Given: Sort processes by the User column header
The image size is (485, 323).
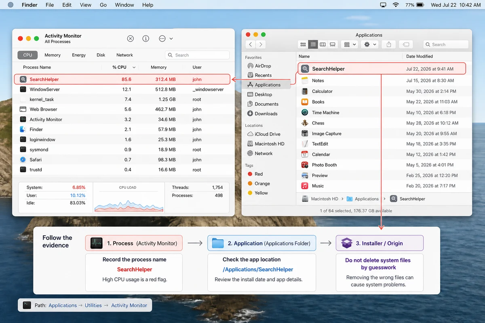Looking at the screenshot, I should (197, 67).
